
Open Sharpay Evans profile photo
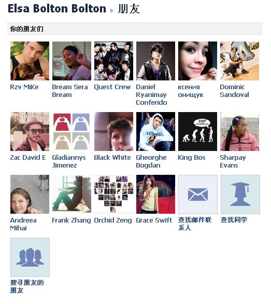coord(239,131)
